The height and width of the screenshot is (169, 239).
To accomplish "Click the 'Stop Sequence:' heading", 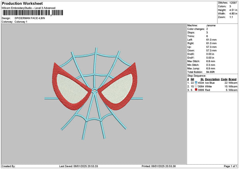I will 196,76.
